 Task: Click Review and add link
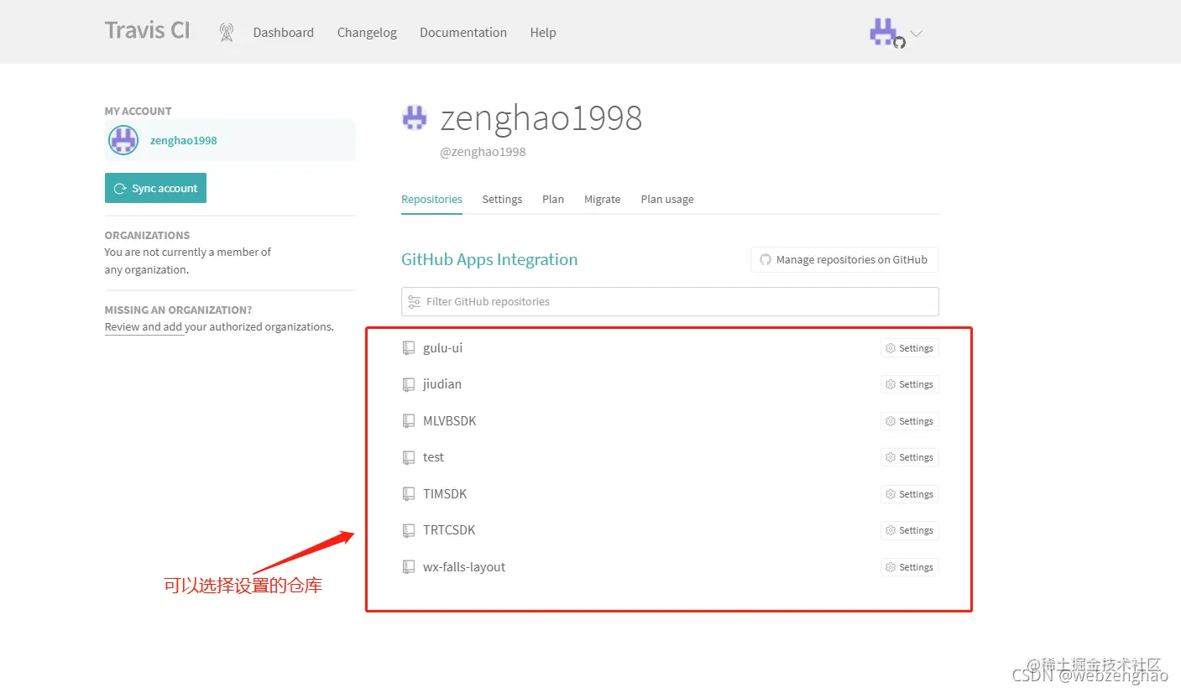[x=144, y=327]
